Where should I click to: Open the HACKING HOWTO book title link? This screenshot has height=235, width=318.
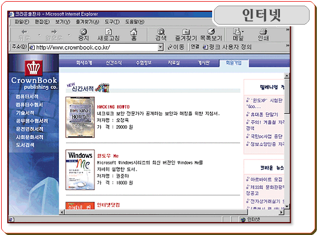113,107
